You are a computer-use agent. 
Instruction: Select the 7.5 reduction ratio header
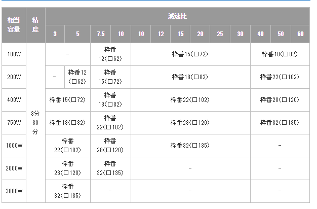click(101, 34)
